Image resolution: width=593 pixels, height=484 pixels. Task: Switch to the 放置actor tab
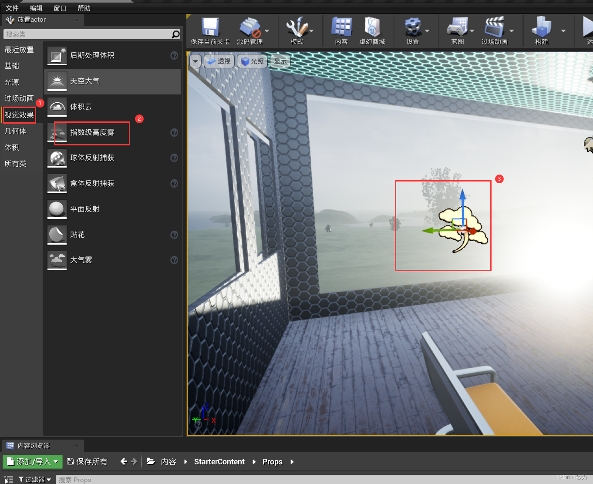click(43, 20)
